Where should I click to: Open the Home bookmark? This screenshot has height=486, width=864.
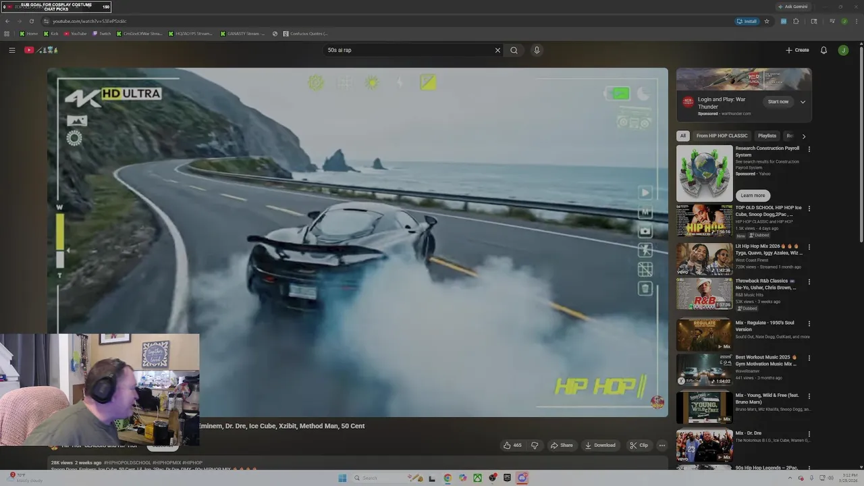[x=29, y=33]
